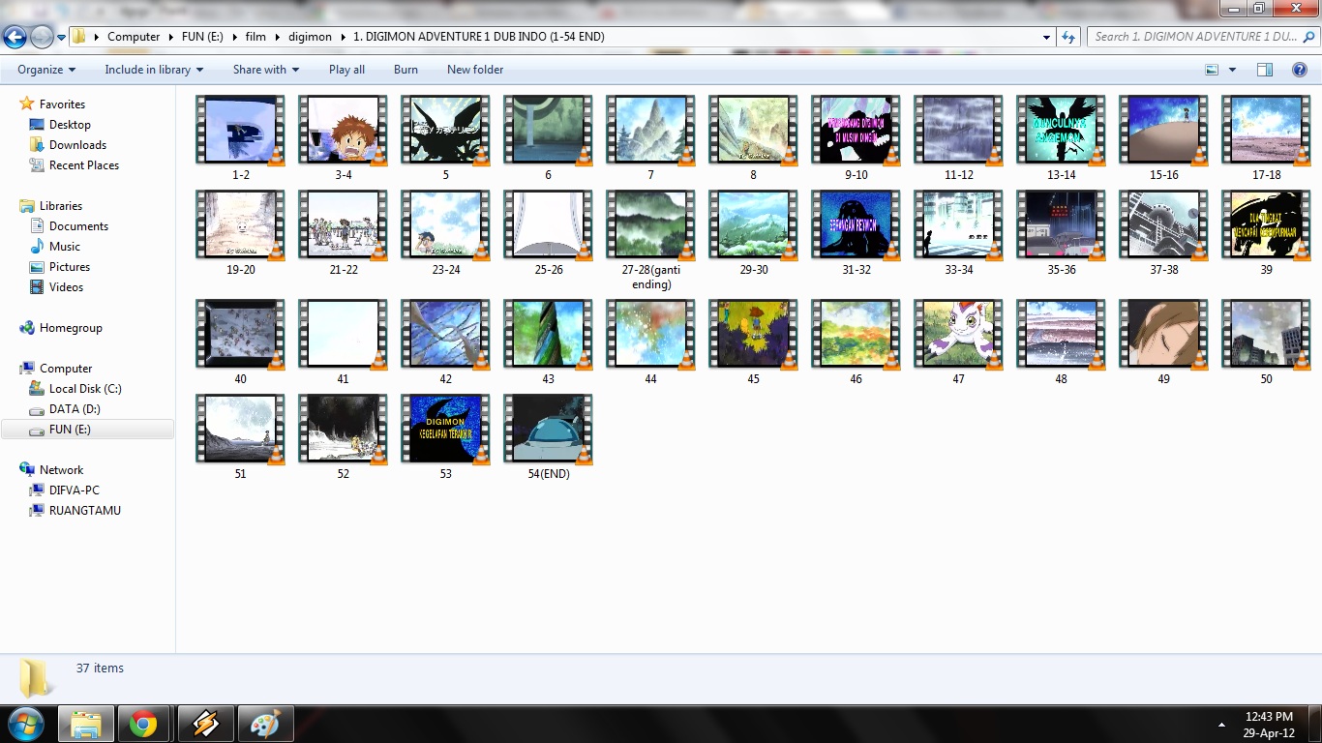Click the film breadcrumb segment
This screenshot has width=1322, height=743.
(255, 37)
